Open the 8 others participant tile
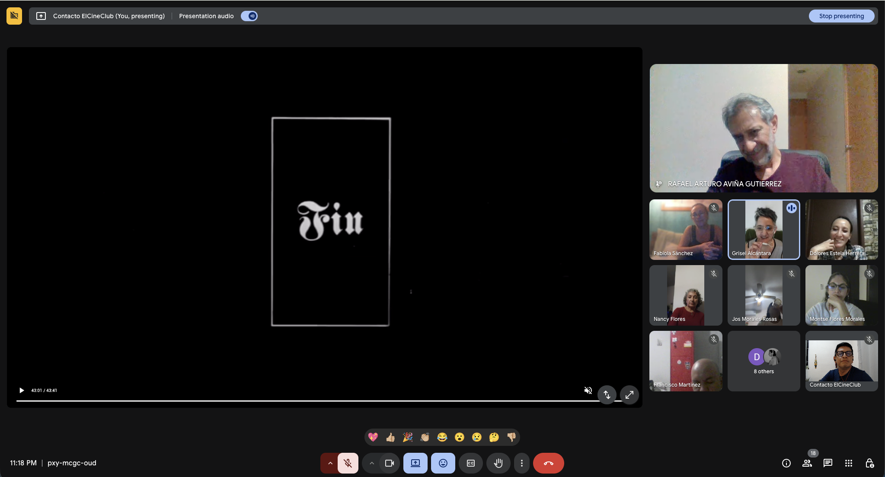Image resolution: width=885 pixels, height=477 pixels. pos(763,361)
